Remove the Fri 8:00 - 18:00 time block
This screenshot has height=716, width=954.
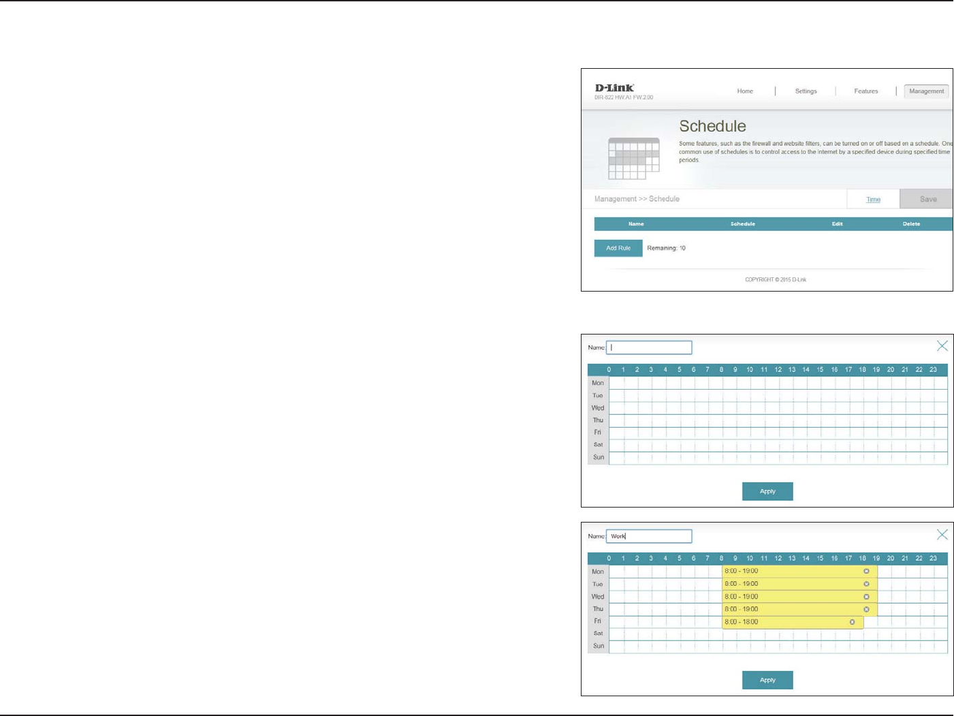(x=852, y=622)
